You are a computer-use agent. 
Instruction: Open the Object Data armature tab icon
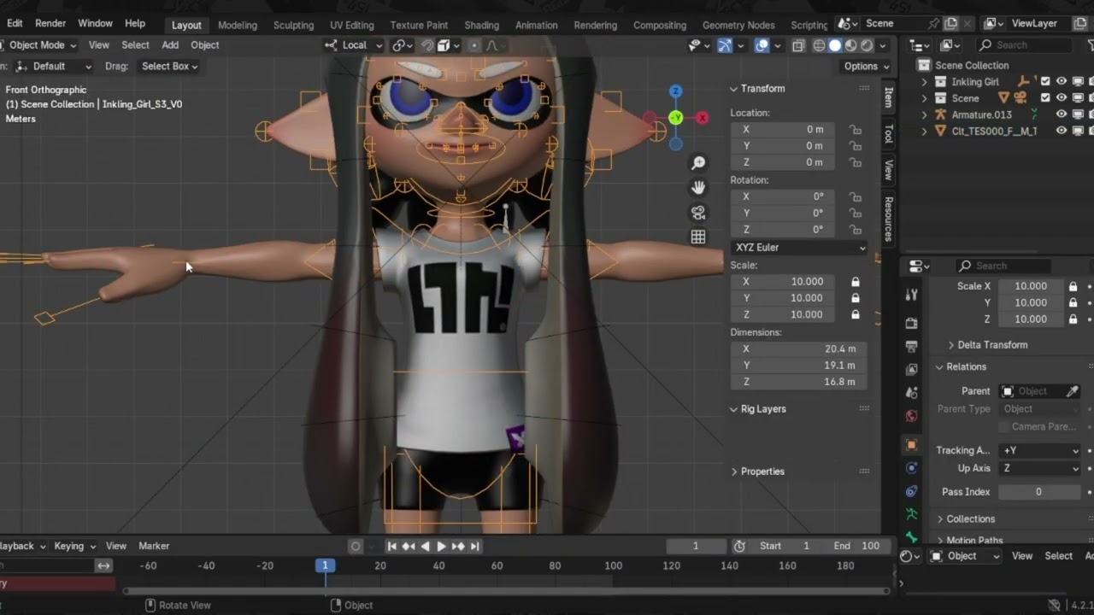(911, 514)
